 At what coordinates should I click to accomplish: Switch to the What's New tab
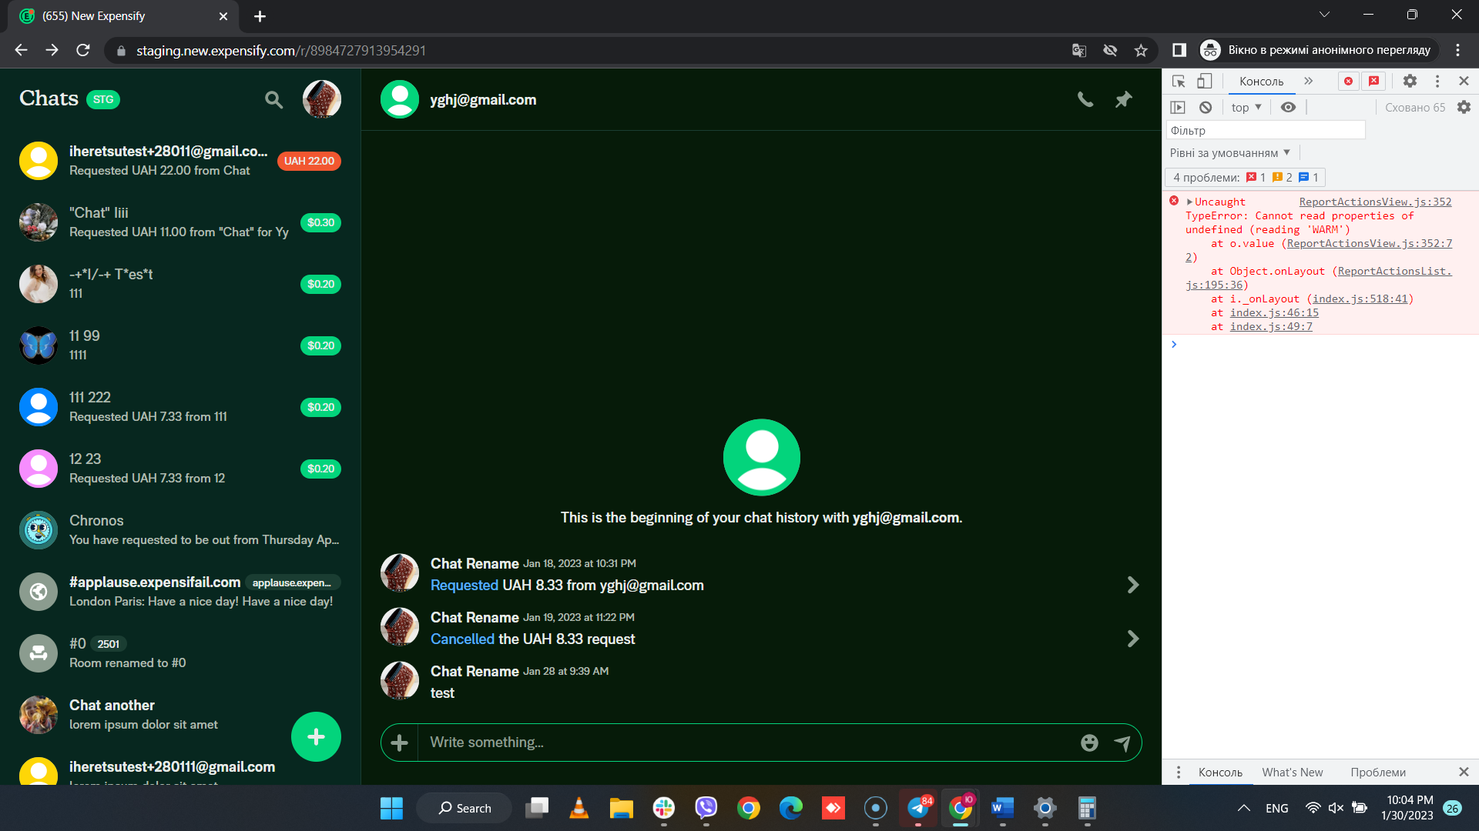(x=1293, y=773)
